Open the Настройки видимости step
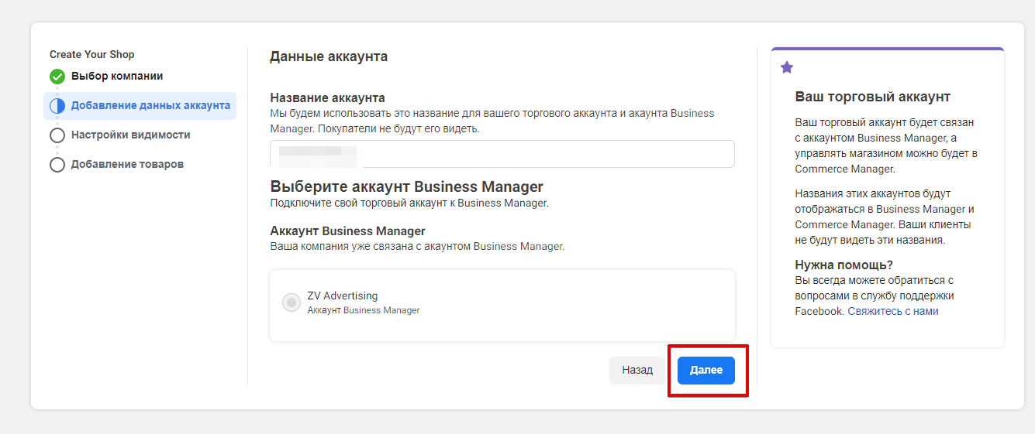Screen dimensions: 1035x434 point(130,135)
